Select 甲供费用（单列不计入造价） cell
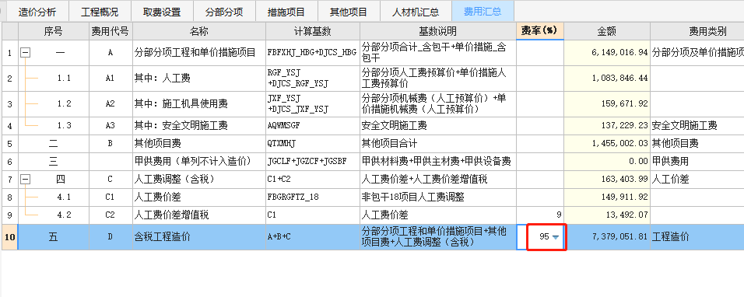This screenshot has width=744, height=297. [x=198, y=162]
